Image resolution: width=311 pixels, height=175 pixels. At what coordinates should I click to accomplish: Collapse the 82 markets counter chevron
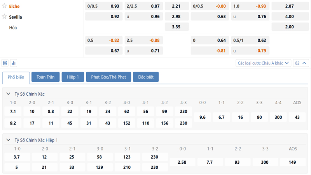[302, 63]
